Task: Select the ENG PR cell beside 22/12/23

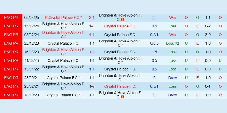Action: point(11,44)
